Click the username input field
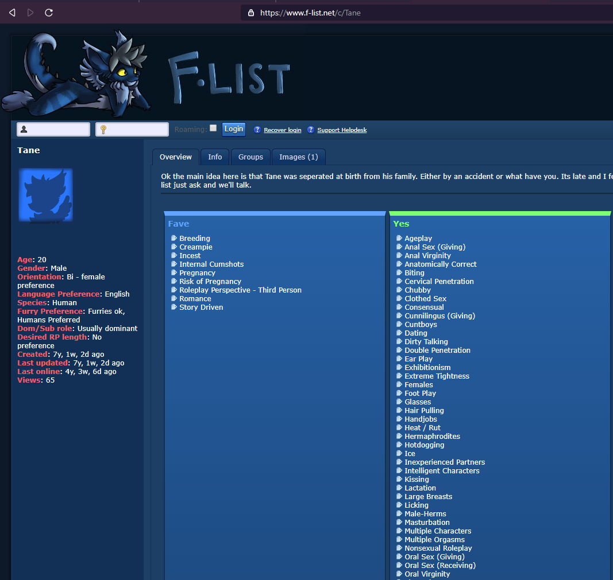The image size is (613, 580). 53,129
